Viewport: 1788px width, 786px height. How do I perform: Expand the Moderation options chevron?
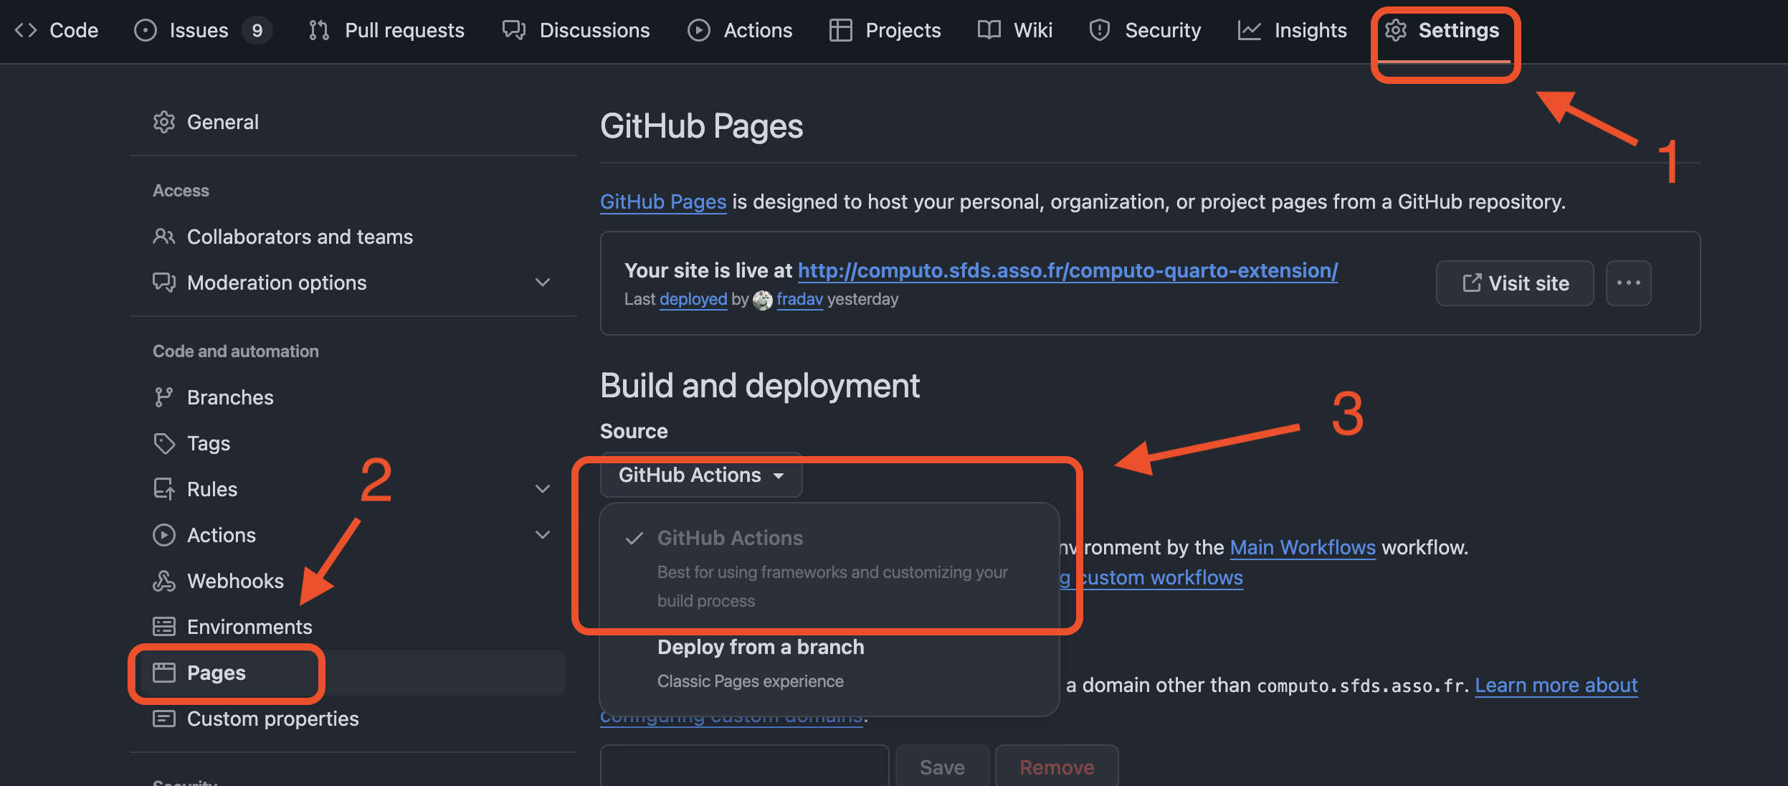pos(543,283)
